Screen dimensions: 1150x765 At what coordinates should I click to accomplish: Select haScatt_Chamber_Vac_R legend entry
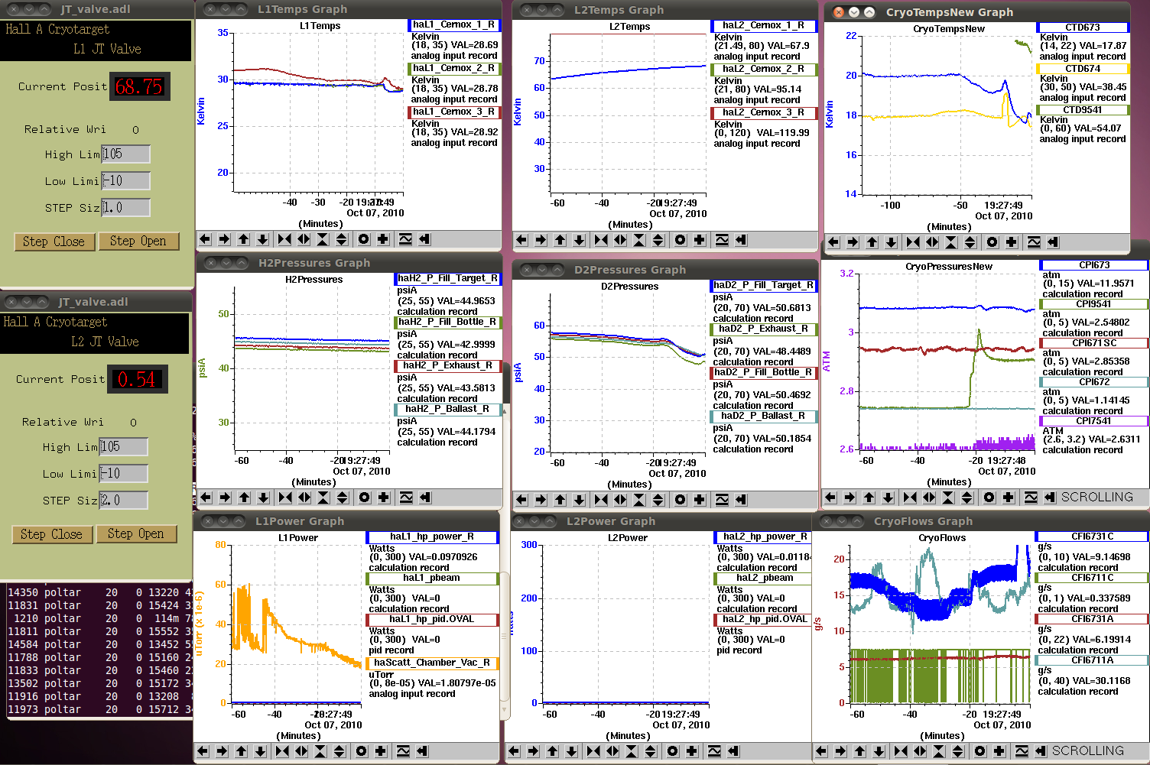point(432,663)
